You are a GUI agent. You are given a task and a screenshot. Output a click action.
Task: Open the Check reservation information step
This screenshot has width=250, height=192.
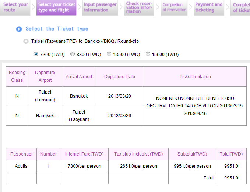139,7
